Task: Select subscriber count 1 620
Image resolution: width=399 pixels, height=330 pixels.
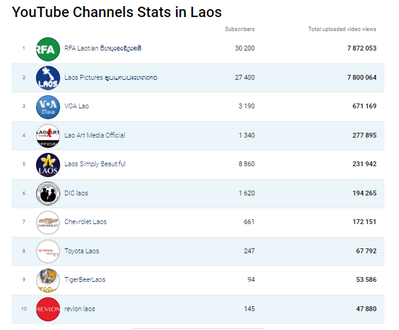Action: click(246, 193)
